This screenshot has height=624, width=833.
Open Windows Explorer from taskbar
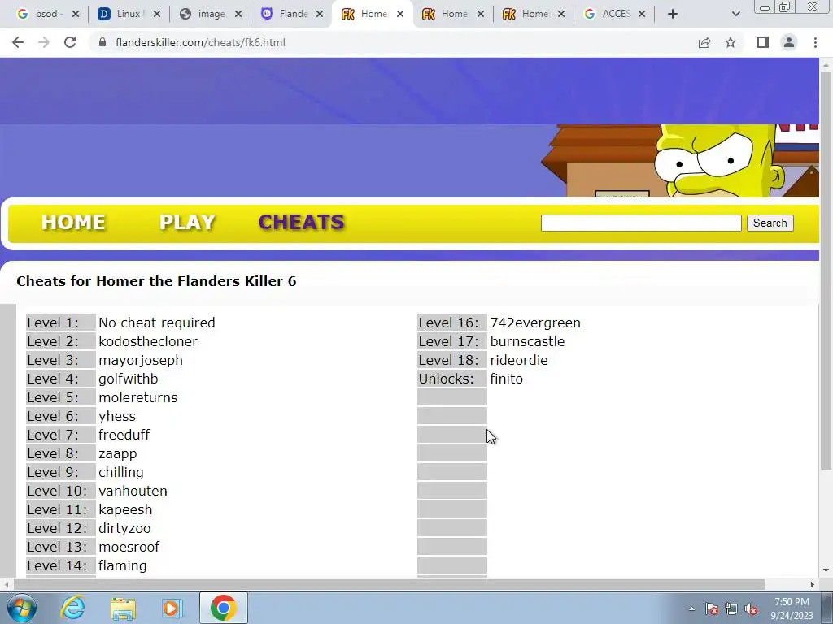tap(123, 608)
